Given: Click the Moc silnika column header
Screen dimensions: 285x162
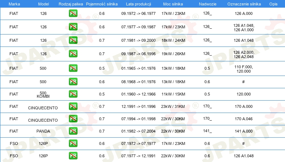Looking at the screenshot, I should pos(173,4).
